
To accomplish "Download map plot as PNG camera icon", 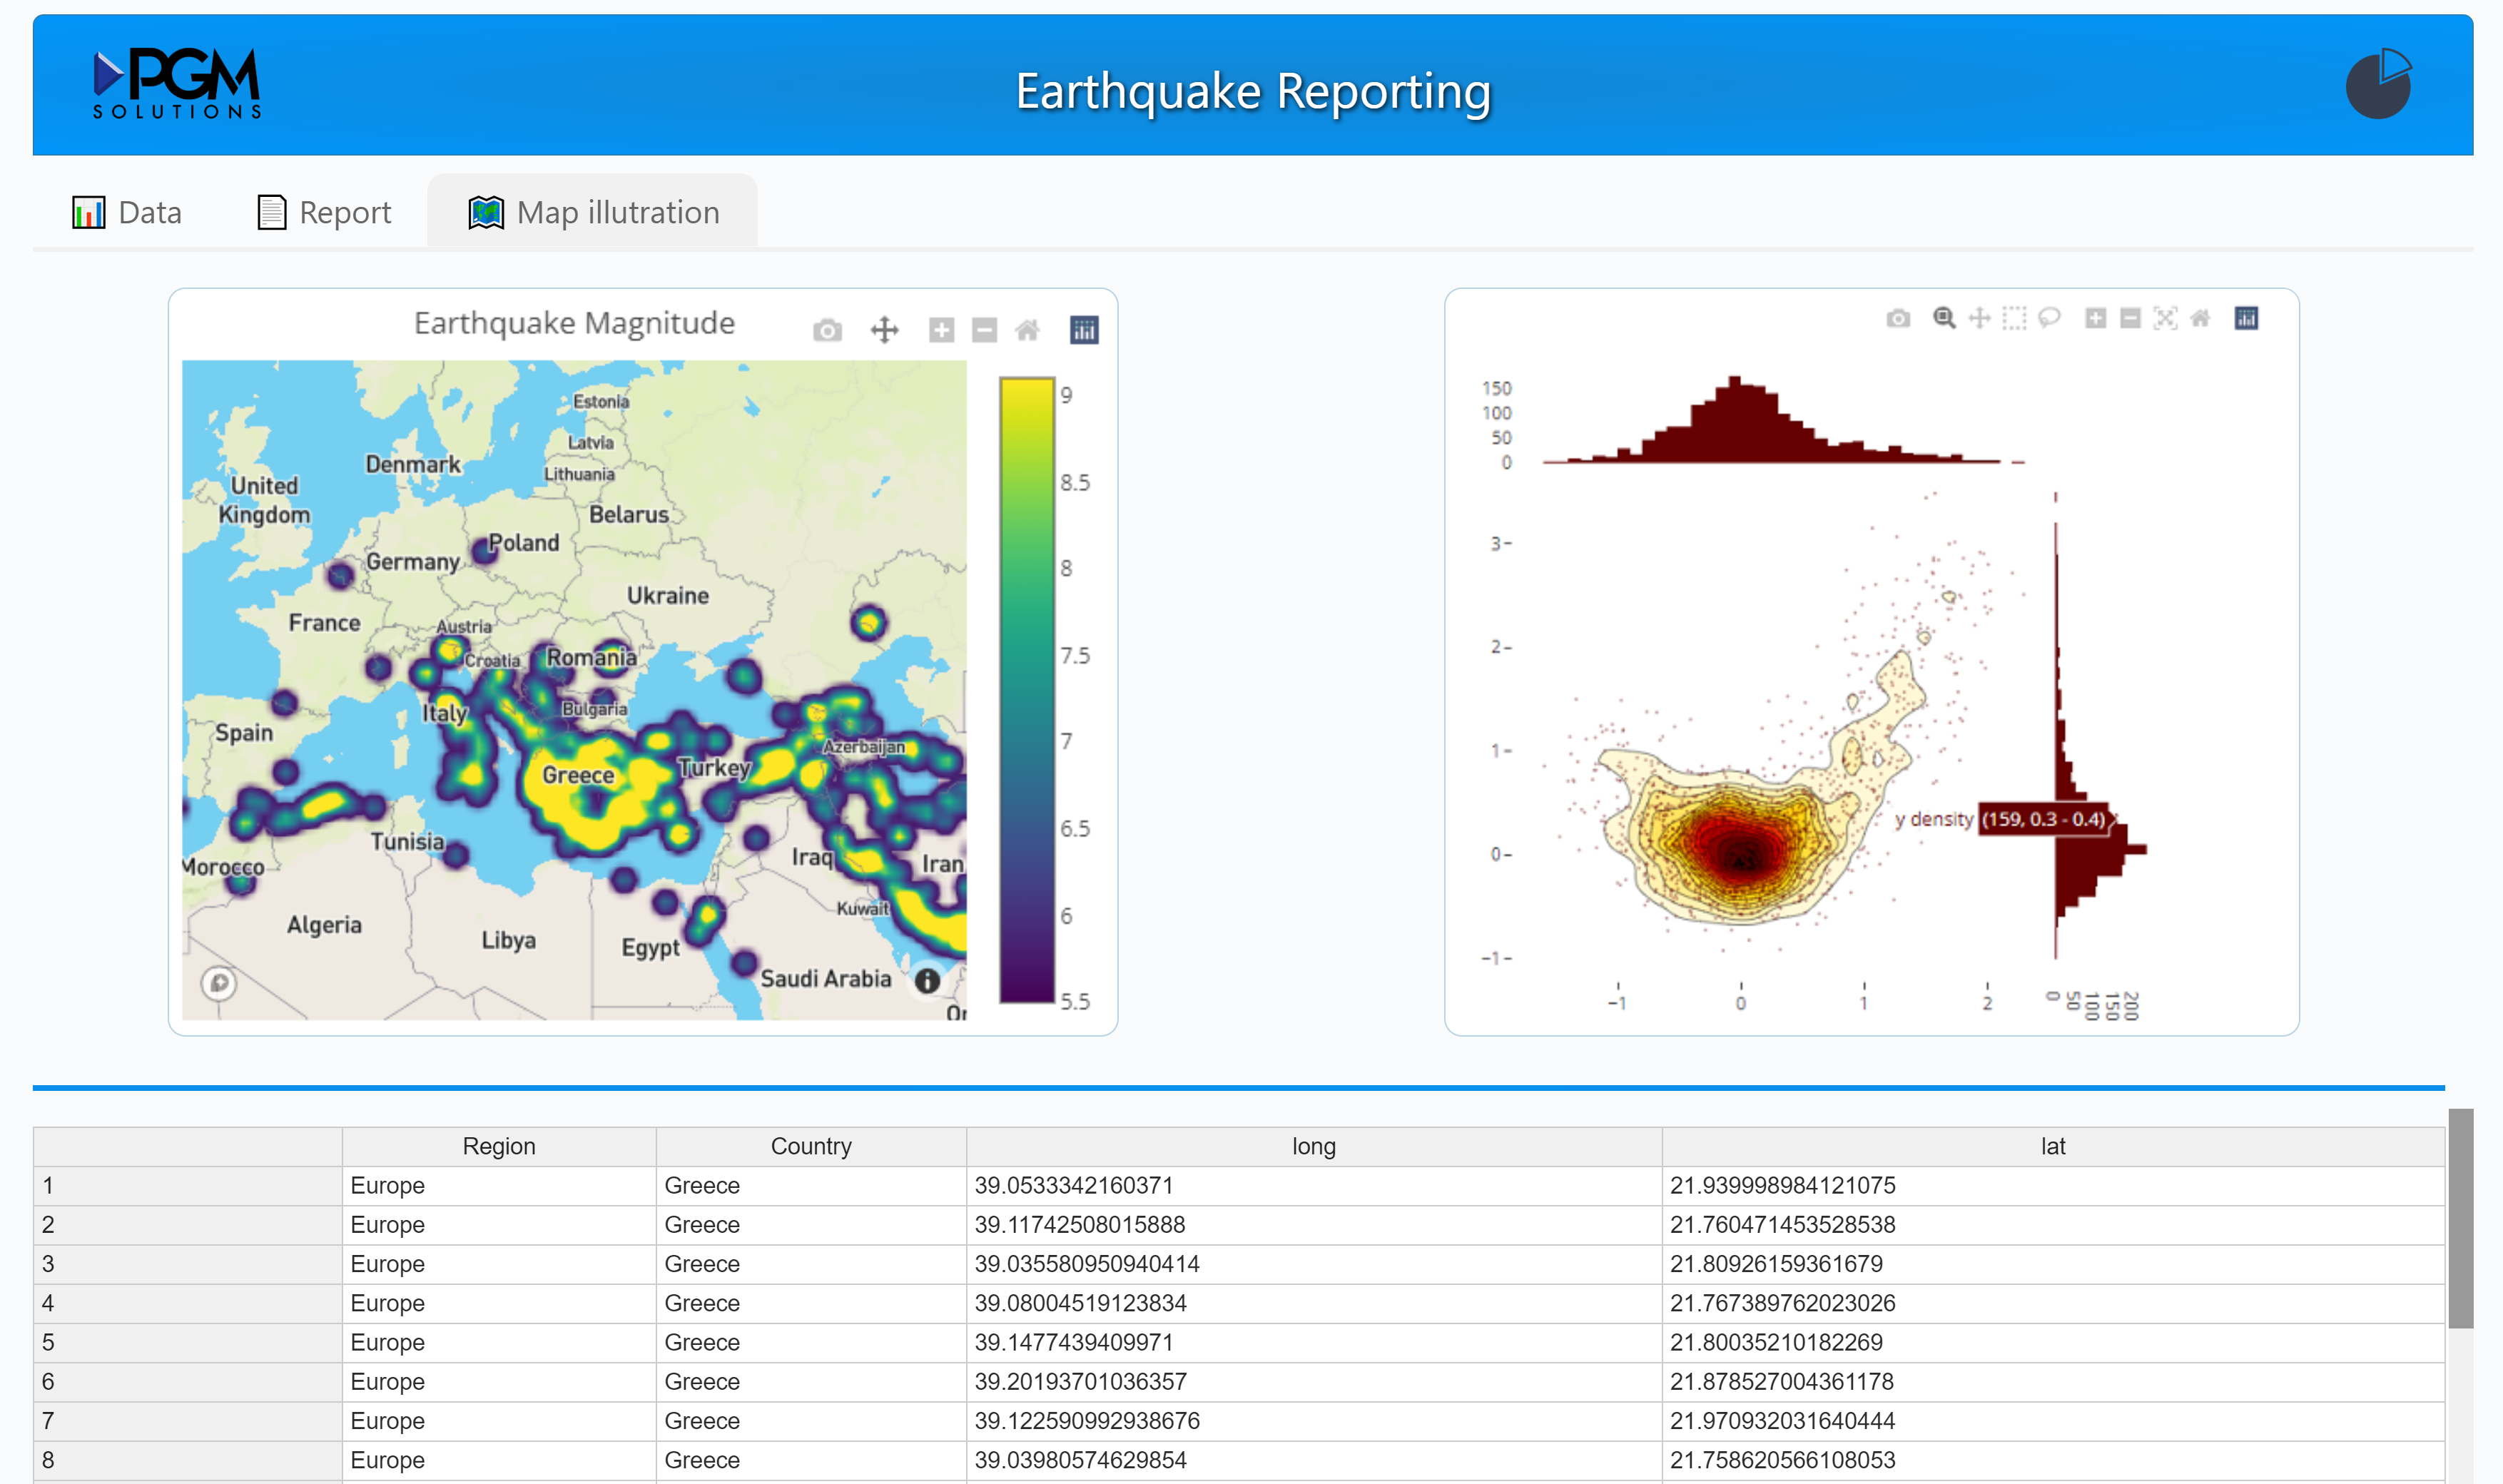I will point(827,330).
